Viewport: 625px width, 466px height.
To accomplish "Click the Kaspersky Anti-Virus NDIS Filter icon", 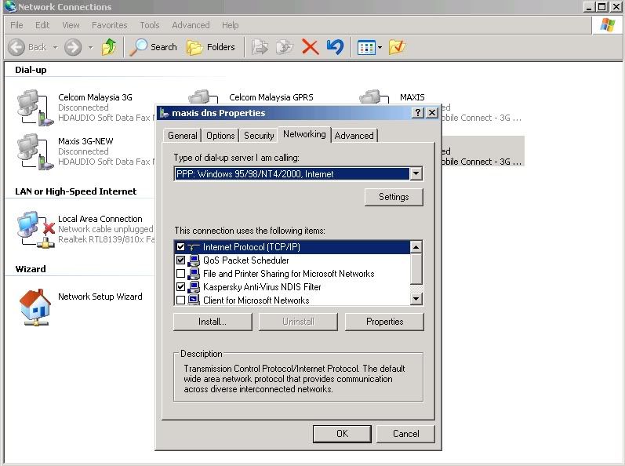I will [194, 287].
